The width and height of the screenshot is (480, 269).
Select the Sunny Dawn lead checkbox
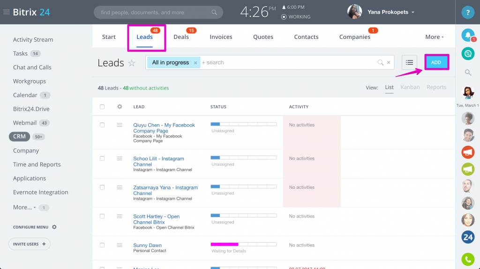click(102, 245)
